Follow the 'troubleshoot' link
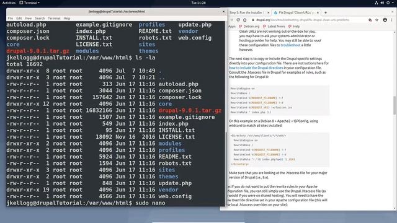 coord(290,45)
